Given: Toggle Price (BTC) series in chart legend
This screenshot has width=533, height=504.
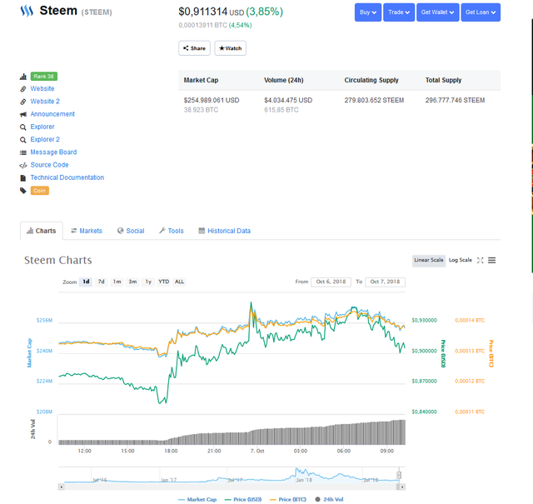Looking at the screenshot, I should tap(288, 499).
